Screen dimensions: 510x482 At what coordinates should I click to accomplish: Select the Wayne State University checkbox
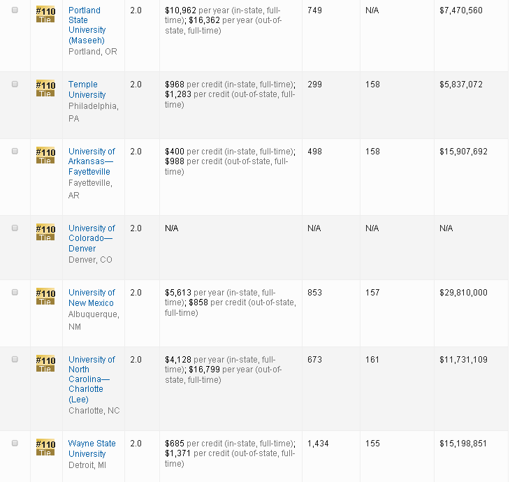[x=15, y=443]
